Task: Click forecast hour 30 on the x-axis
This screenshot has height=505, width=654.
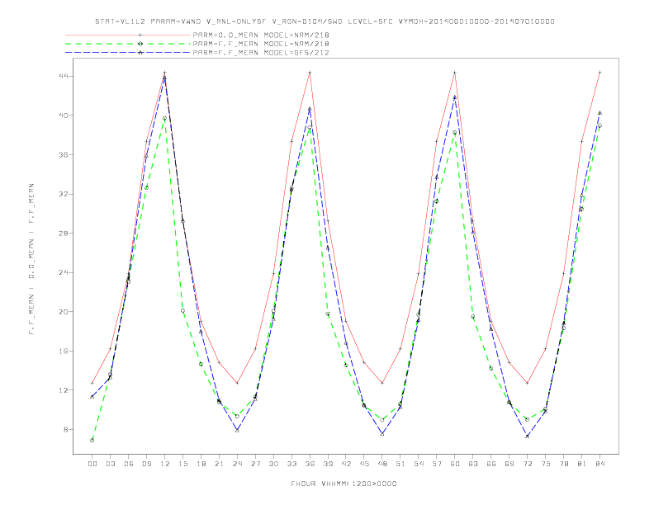Action: pyautogui.click(x=273, y=464)
